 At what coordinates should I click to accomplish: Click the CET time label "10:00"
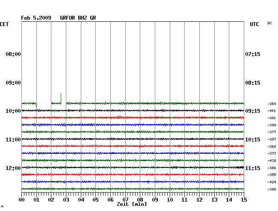click(13, 111)
